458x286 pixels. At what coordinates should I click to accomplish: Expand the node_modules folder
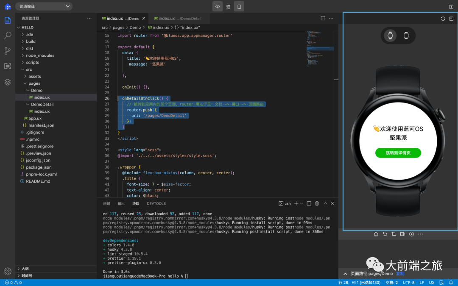click(40, 56)
